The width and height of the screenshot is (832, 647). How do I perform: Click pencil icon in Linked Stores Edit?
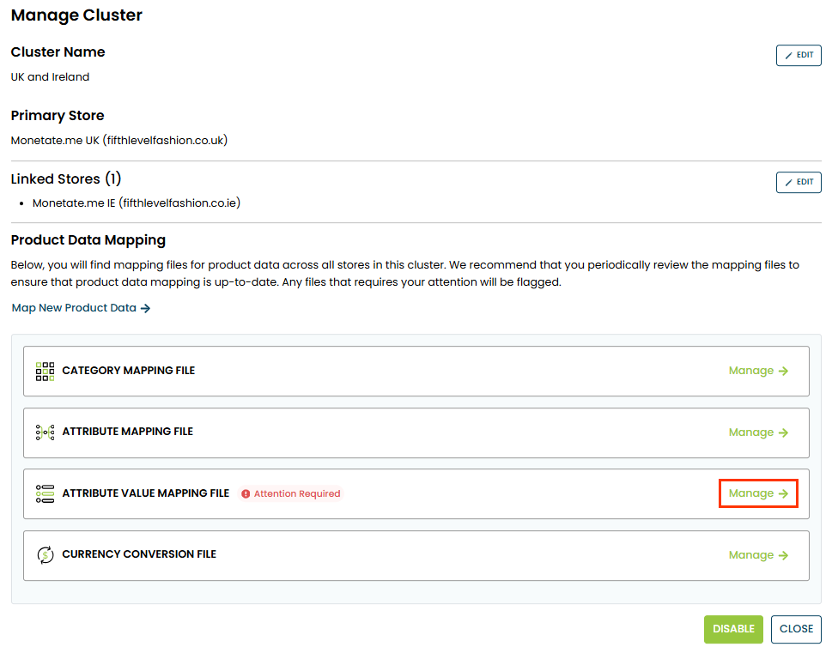click(x=788, y=183)
